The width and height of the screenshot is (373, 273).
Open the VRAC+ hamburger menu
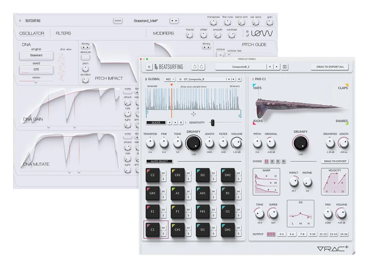(149, 67)
